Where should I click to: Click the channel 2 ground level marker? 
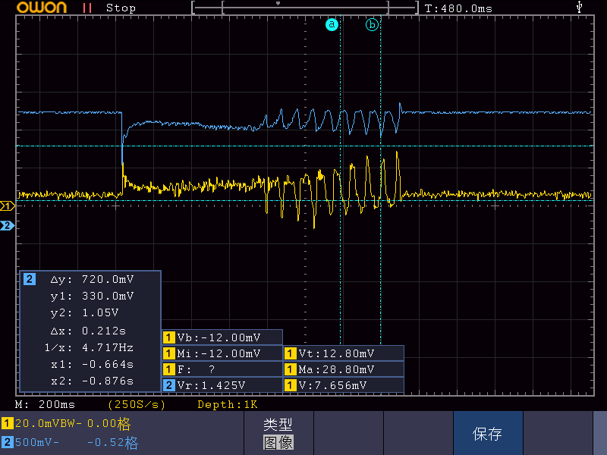(7, 225)
